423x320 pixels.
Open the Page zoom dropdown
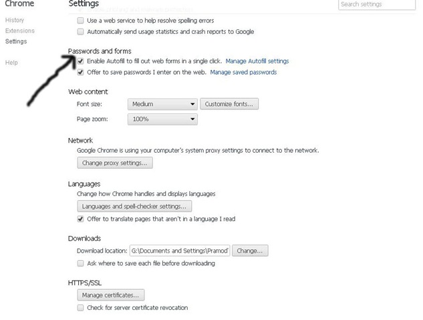point(162,119)
